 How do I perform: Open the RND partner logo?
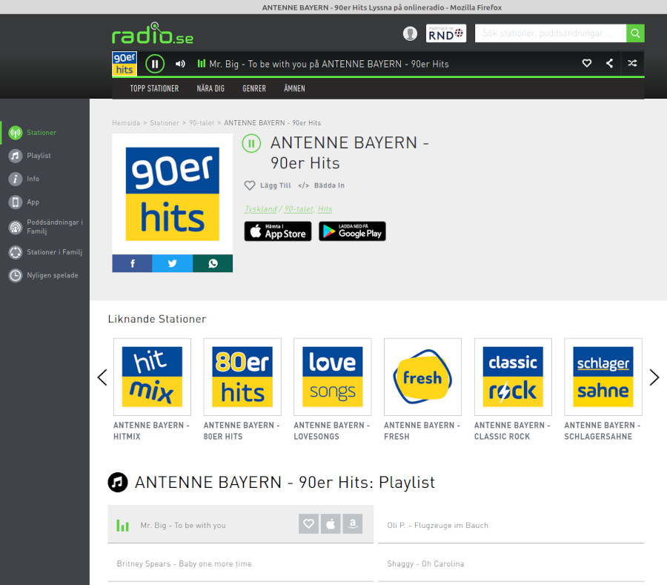tap(446, 33)
